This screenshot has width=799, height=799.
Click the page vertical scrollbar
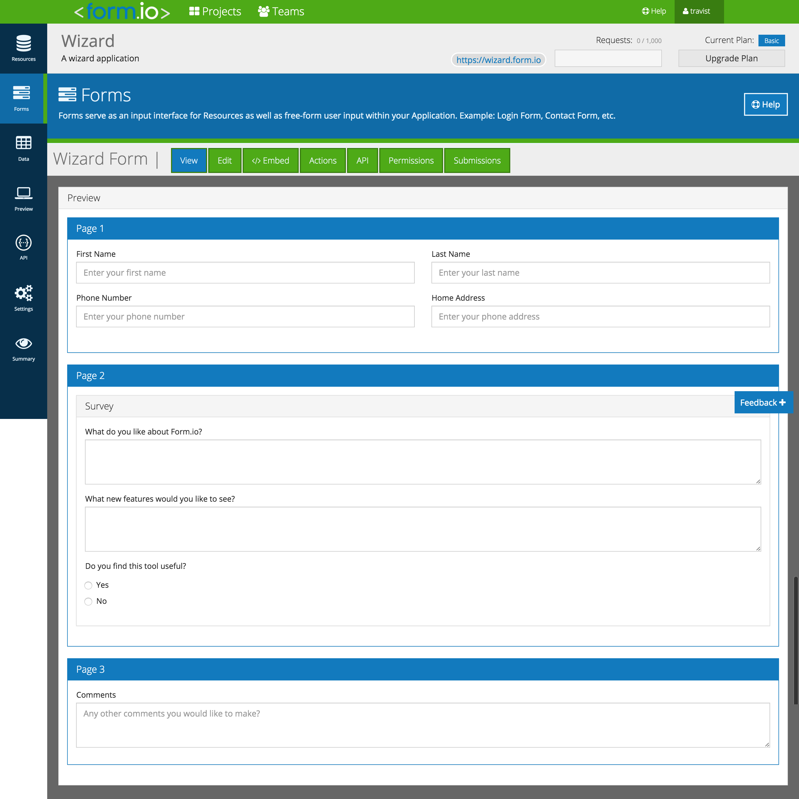795,640
